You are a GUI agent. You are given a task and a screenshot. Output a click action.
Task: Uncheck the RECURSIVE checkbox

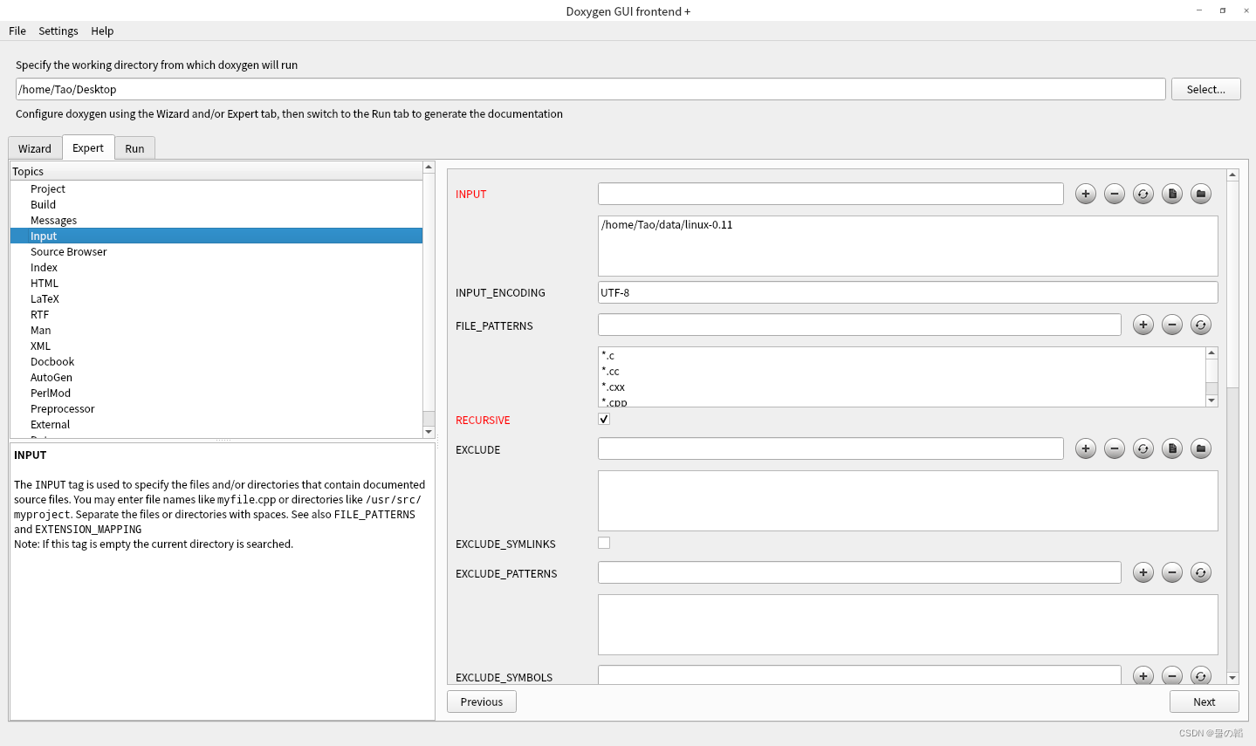click(604, 419)
